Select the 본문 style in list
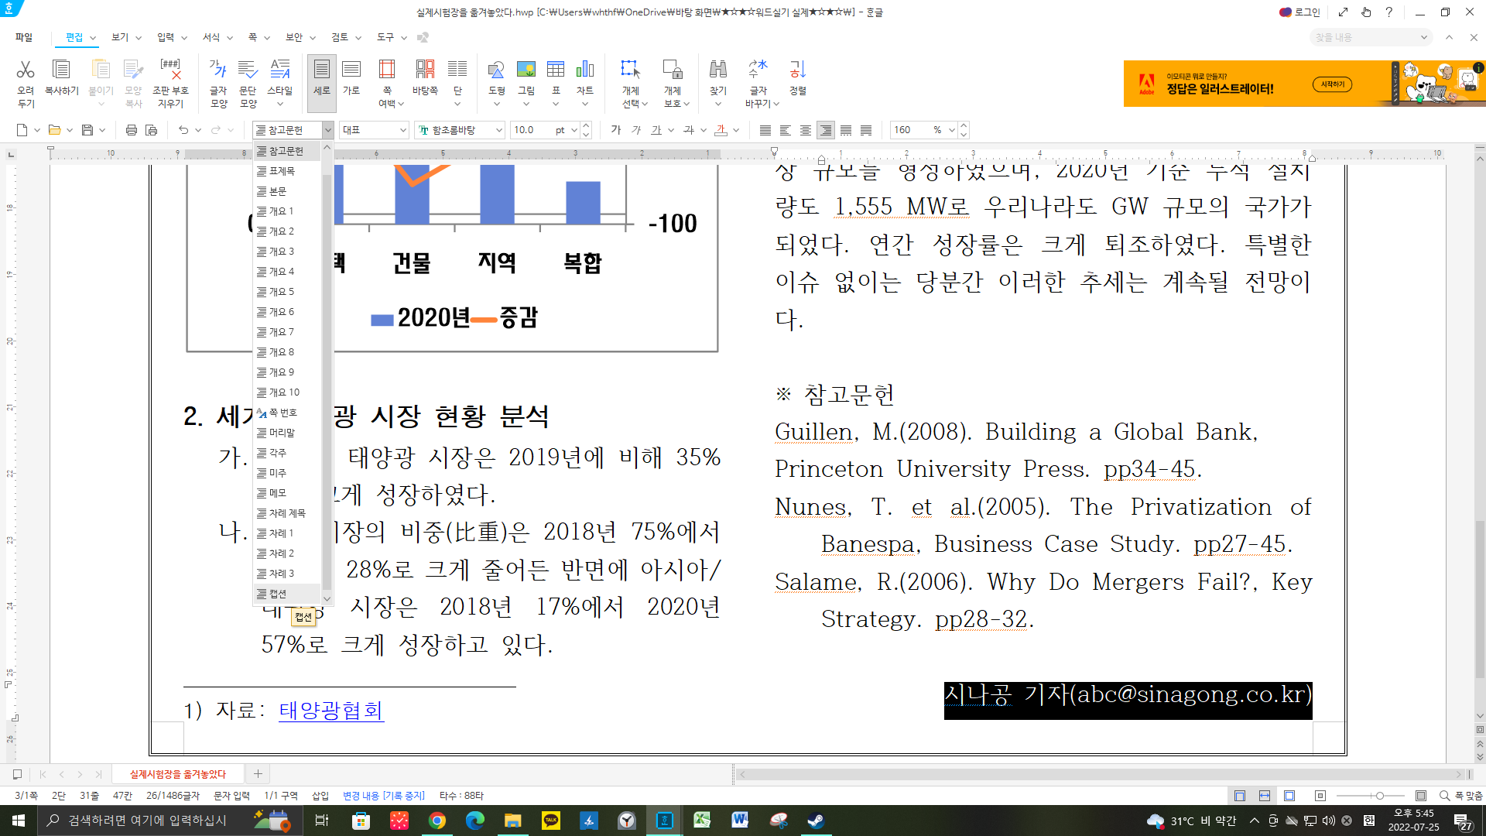1486x836 pixels. [x=287, y=191]
